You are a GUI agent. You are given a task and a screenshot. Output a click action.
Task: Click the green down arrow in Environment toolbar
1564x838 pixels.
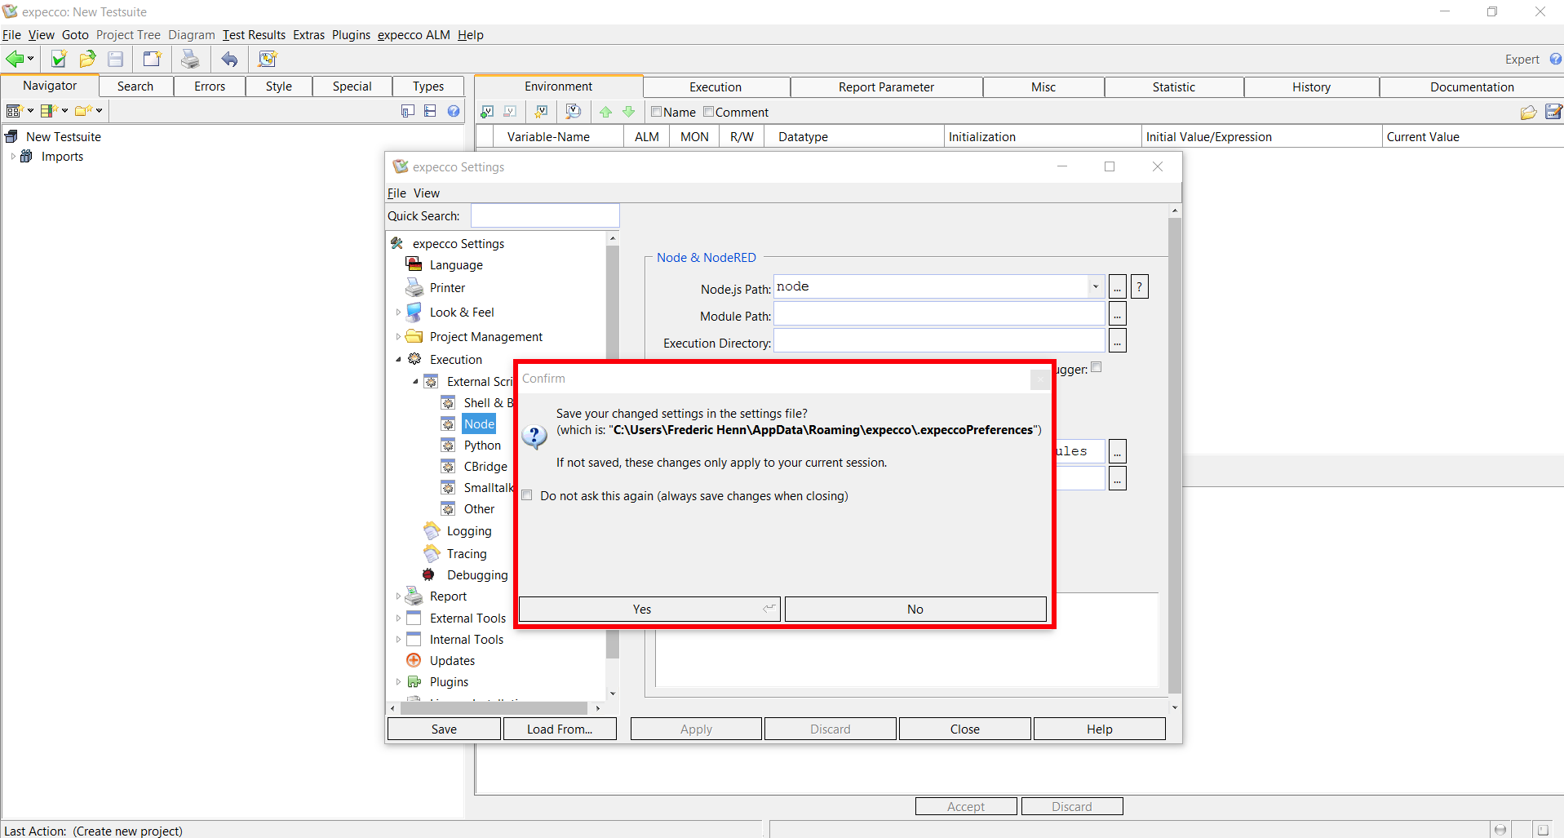coord(628,112)
